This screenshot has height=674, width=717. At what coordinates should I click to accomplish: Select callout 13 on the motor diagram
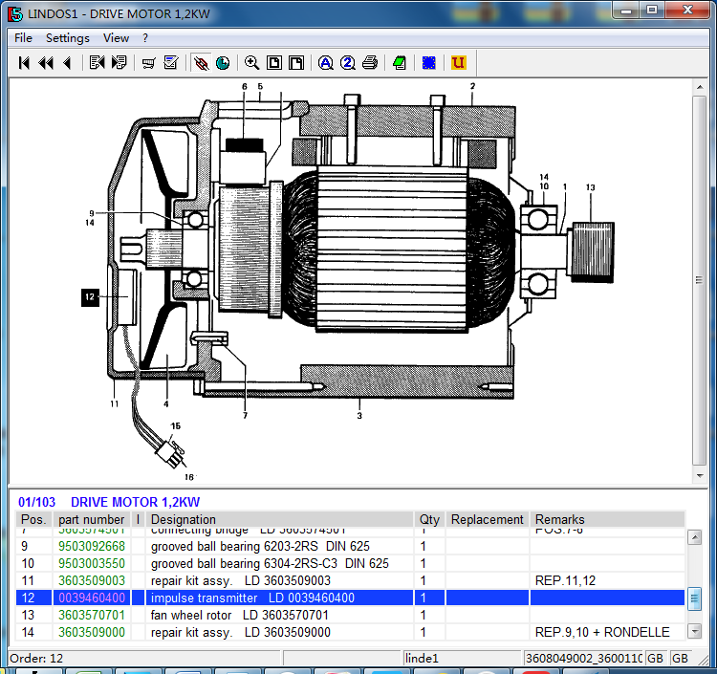pos(590,188)
